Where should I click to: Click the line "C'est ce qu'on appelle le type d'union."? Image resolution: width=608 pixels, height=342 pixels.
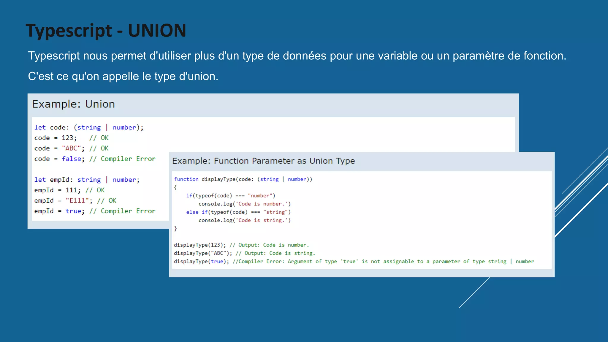click(123, 76)
